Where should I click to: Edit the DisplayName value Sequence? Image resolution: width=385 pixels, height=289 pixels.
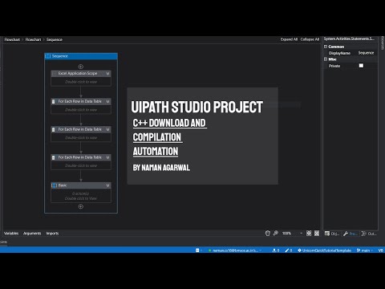(x=366, y=53)
